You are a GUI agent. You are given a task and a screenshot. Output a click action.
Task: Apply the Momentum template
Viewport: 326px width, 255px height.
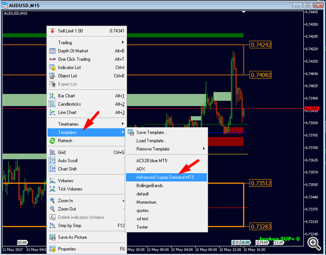pos(166,202)
